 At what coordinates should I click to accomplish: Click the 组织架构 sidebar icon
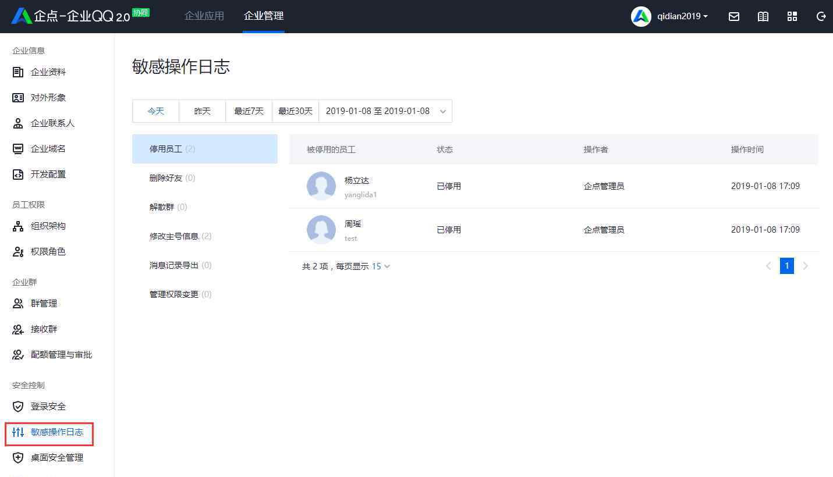18,226
